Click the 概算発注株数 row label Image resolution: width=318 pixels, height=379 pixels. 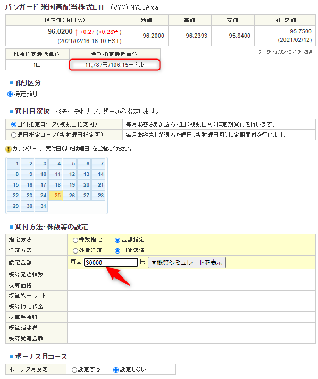[26, 275]
